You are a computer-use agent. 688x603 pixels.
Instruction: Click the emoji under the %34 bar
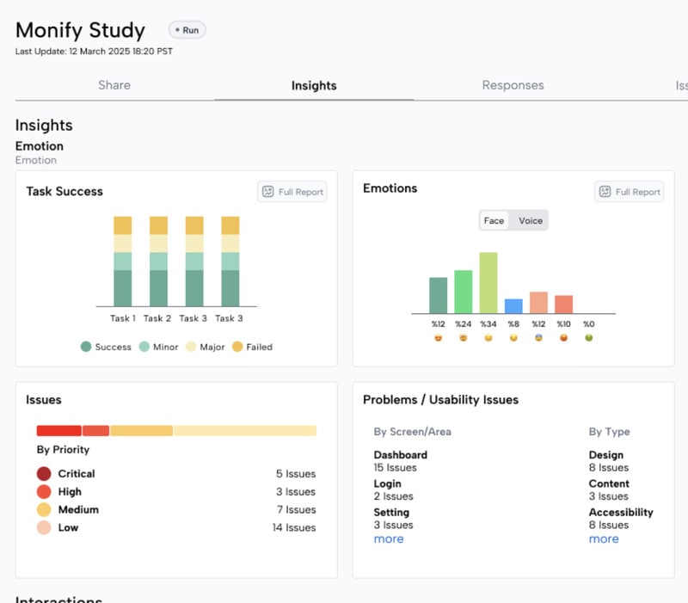488,338
